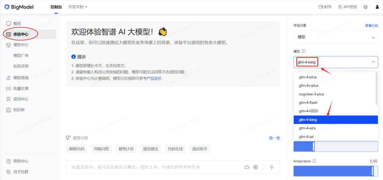The width and height of the screenshot is (383, 180).
Task: Open 模型广场 in sidebar
Action: click(x=21, y=55)
